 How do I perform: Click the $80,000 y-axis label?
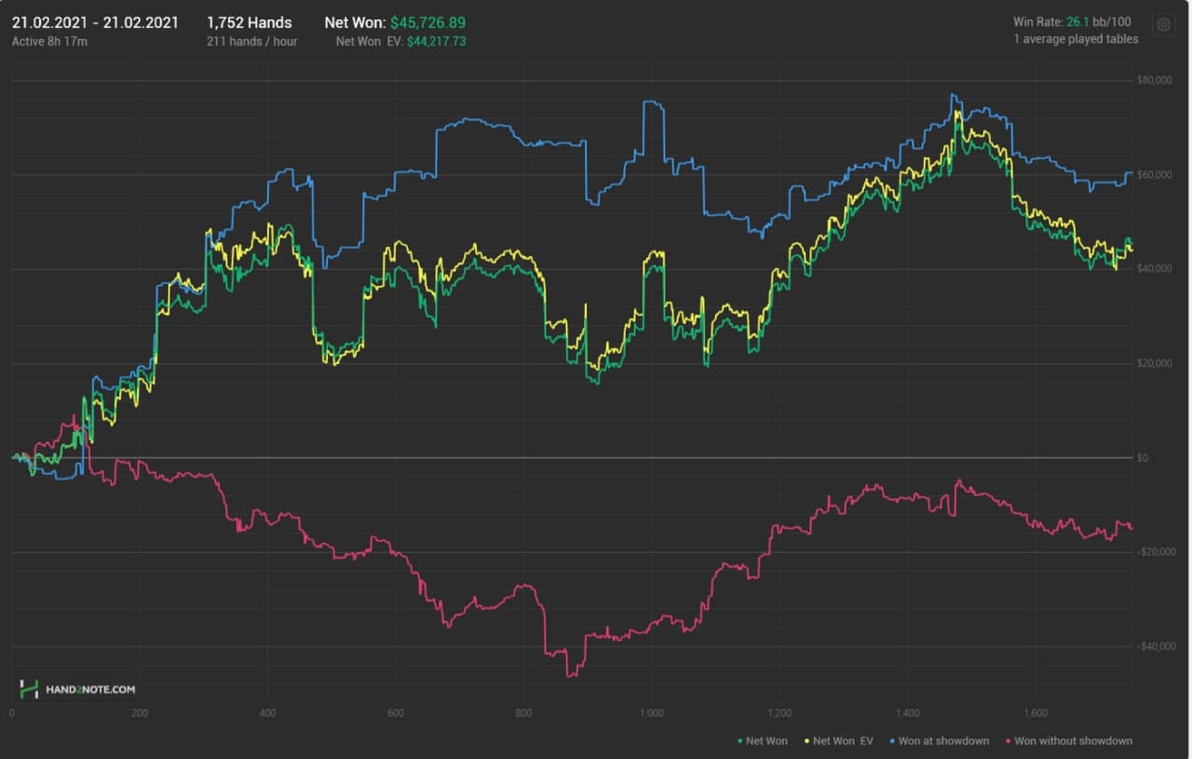[1153, 81]
